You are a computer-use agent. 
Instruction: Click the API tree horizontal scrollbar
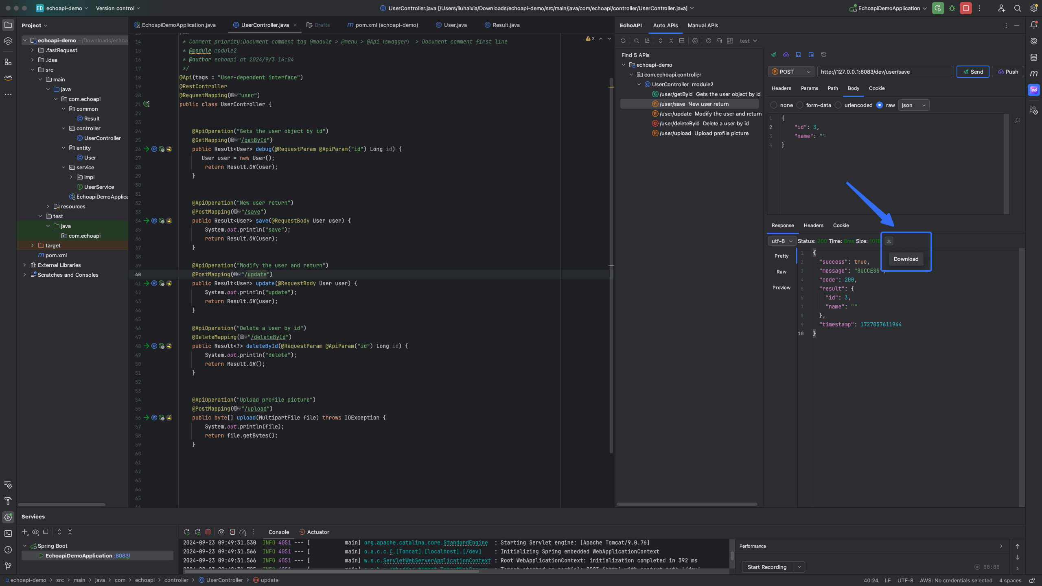coord(687,504)
